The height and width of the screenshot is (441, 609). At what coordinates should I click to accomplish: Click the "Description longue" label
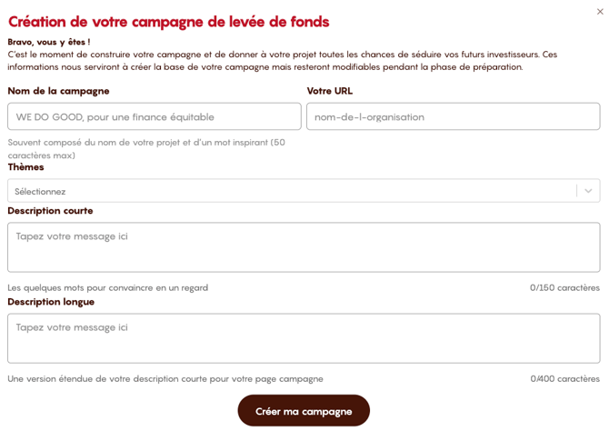pyautogui.click(x=51, y=302)
